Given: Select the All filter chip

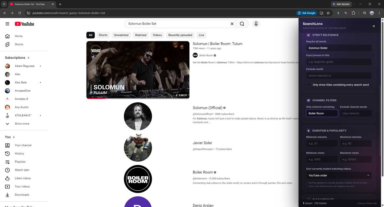Looking at the screenshot, I should [91, 35].
